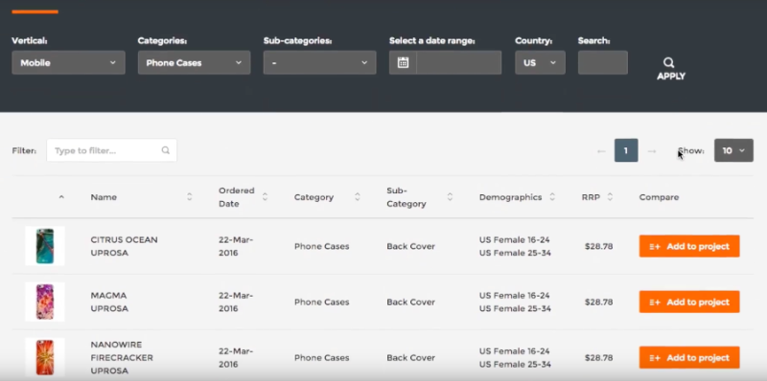The image size is (767, 381).
Task: Open the Show 10 rows dropdown
Action: coord(733,150)
